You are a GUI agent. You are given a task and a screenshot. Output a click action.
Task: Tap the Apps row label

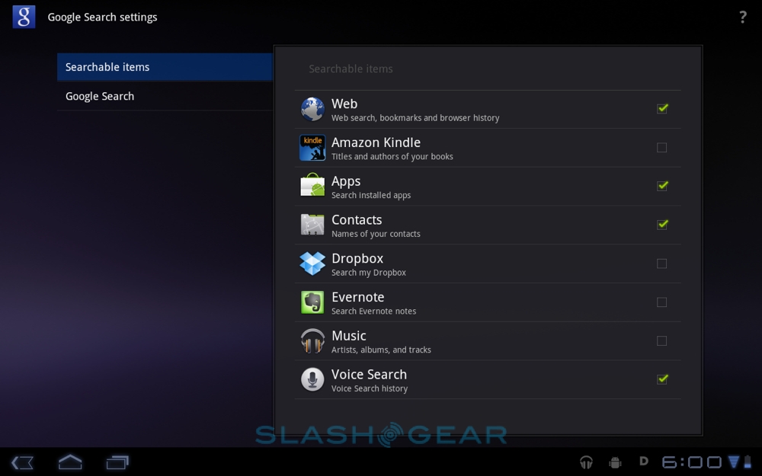tap(346, 181)
